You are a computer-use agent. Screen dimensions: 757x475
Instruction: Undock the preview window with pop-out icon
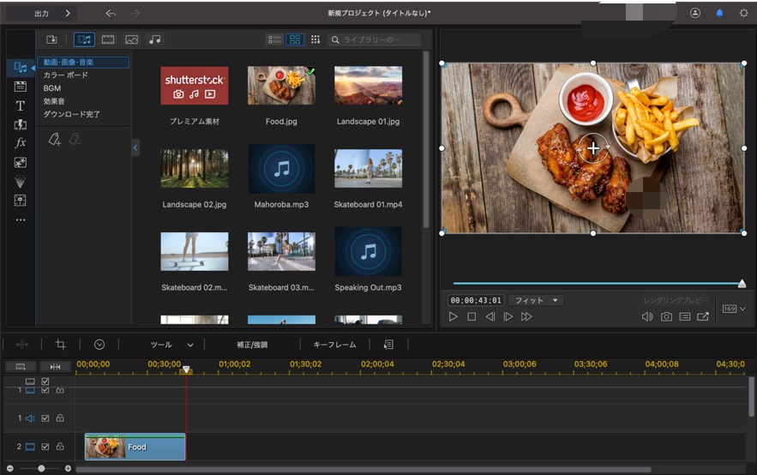pos(703,316)
